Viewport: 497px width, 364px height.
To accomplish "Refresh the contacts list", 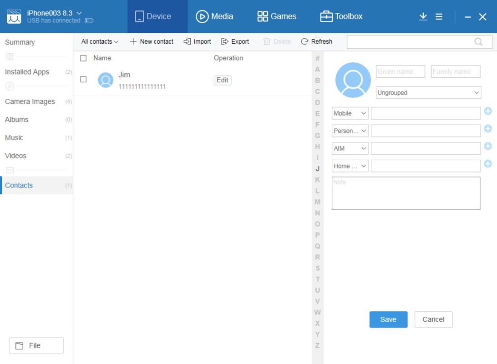I will 316,41.
